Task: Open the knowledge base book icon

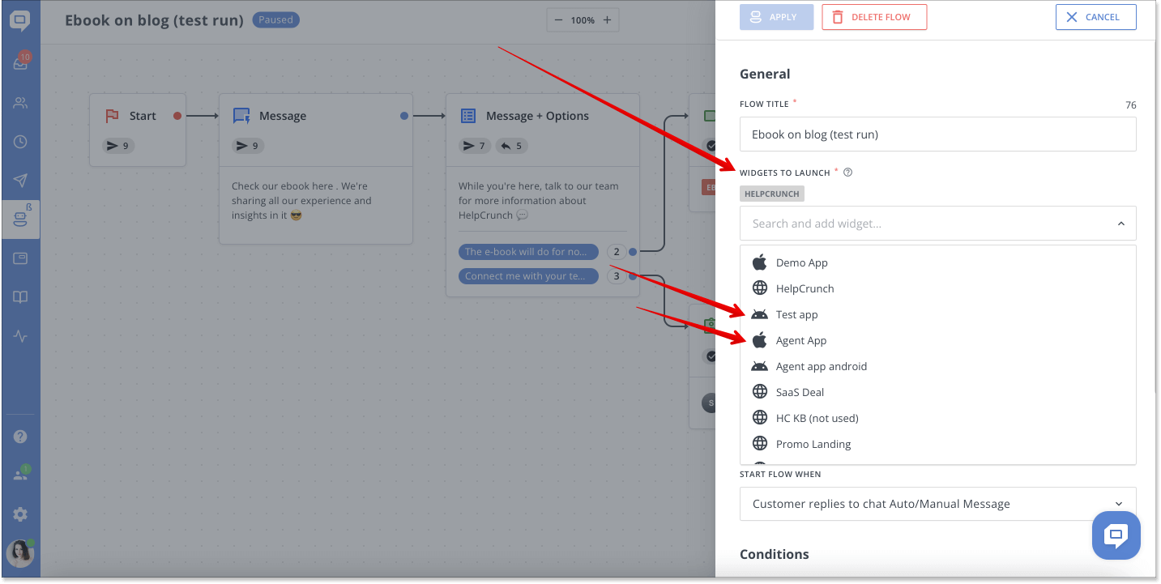Action: [x=20, y=297]
